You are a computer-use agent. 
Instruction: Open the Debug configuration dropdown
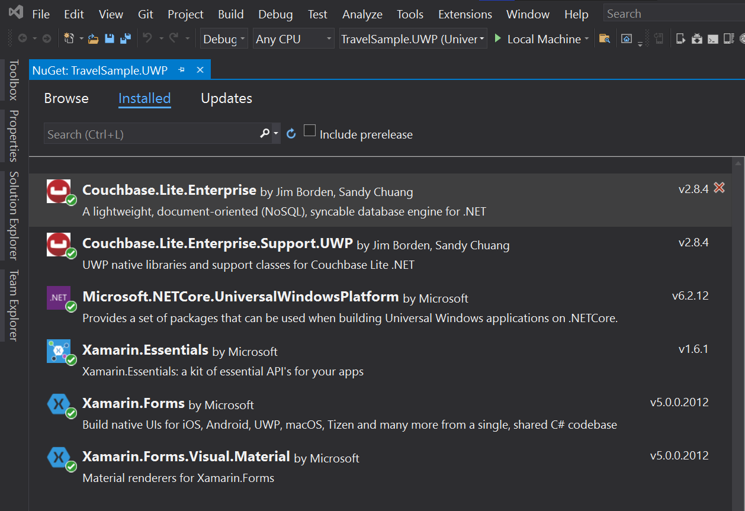(x=224, y=39)
